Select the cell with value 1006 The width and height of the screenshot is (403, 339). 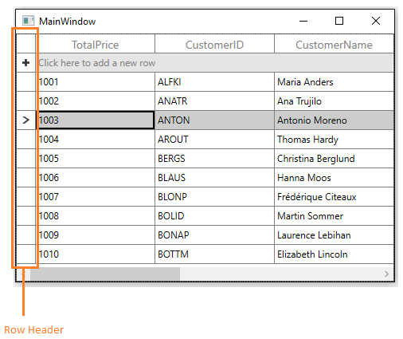click(x=96, y=178)
